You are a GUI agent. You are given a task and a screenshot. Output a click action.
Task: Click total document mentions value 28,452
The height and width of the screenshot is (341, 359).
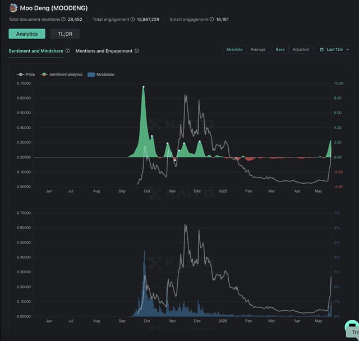coord(75,20)
